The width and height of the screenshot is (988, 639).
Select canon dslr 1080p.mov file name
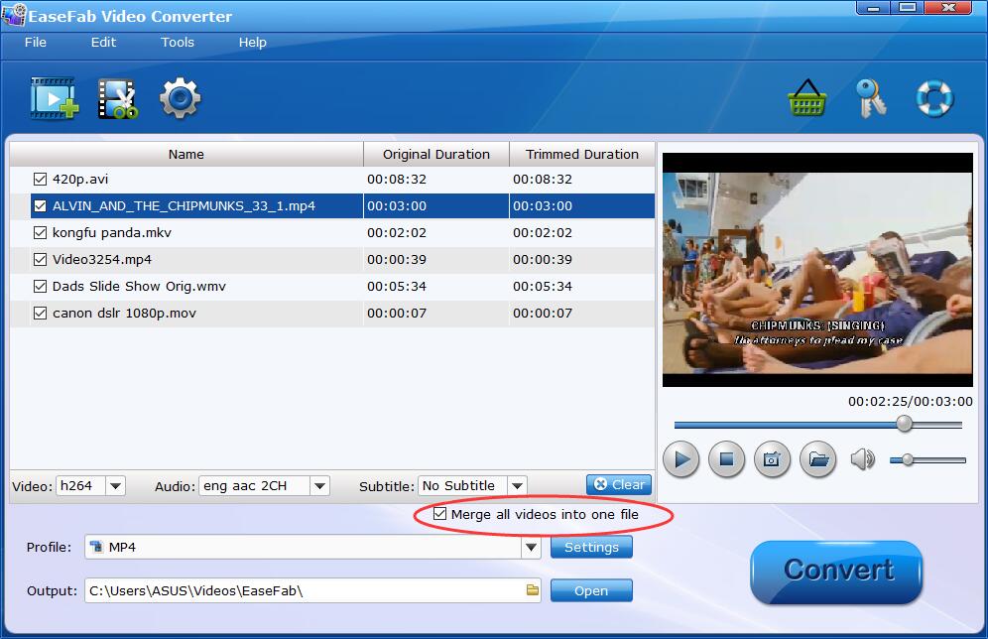[x=124, y=314]
